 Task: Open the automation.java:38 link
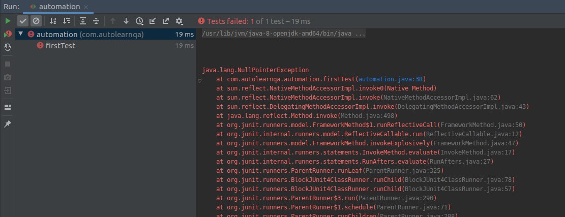click(x=391, y=79)
